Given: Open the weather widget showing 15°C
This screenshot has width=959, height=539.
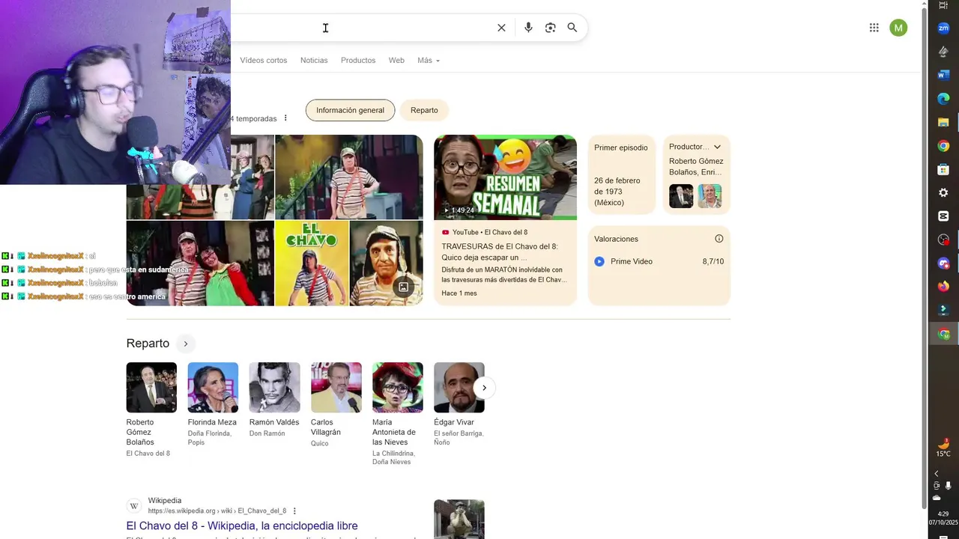Looking at the screenshot, I should 943,448.
